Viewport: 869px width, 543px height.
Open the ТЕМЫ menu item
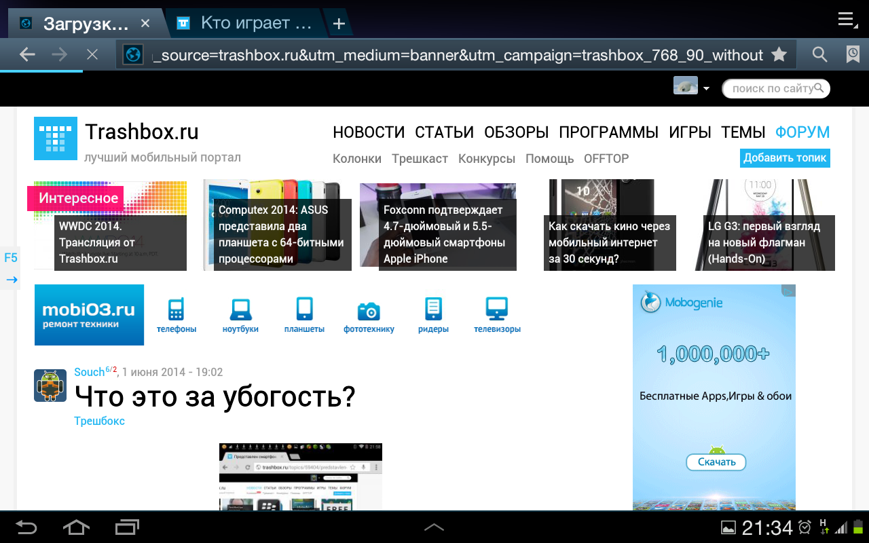tap(743, 132)
